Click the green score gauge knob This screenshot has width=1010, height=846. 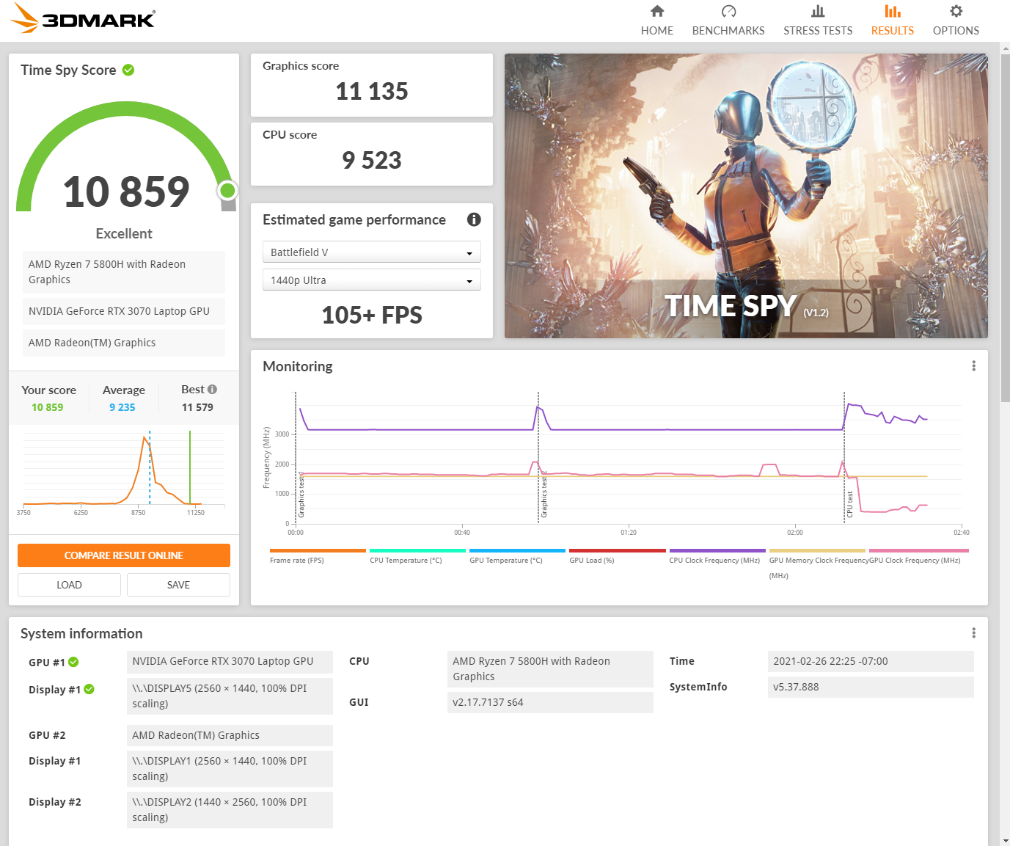(227, 191)
